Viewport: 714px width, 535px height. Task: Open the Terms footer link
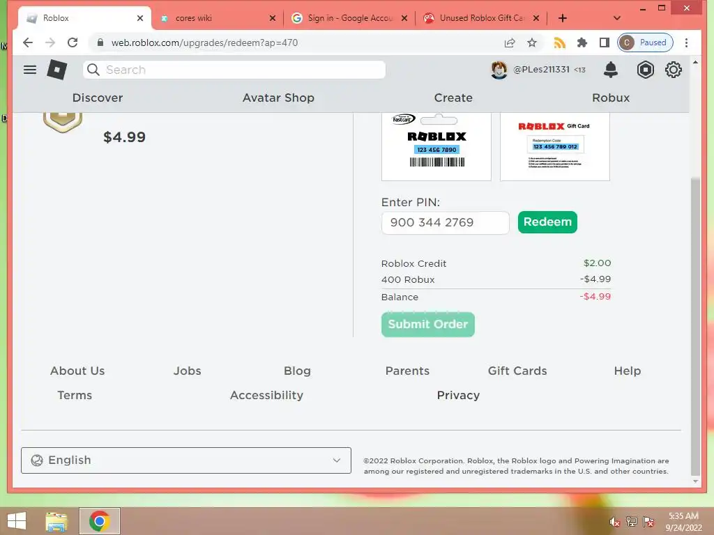pyautogui.click(x=75, y=396)
